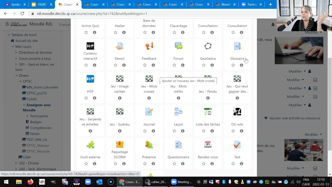Reload the current browser page
332x187 pixels.
click(x=22, y=14)
